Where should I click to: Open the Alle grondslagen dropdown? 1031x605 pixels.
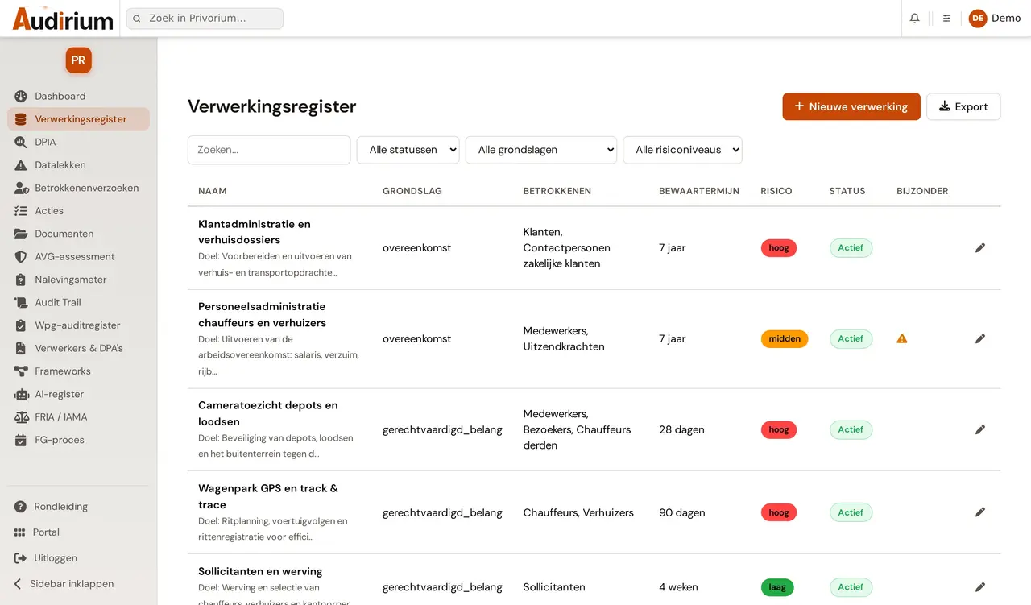point(541,150)
